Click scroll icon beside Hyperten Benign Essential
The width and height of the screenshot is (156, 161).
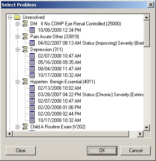tap(25, 82)
